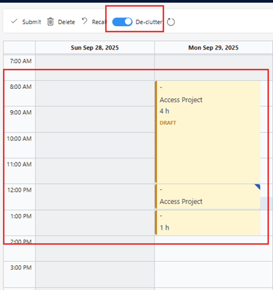Click the 9:00 AM time label

(x=21, y=112)
